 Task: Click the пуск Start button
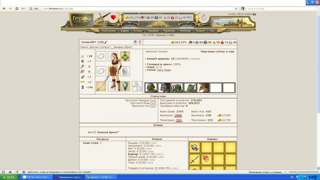click(9, 177)
